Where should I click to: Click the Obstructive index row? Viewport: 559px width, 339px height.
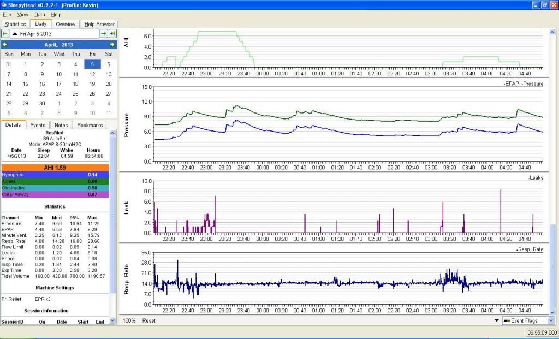55,188
